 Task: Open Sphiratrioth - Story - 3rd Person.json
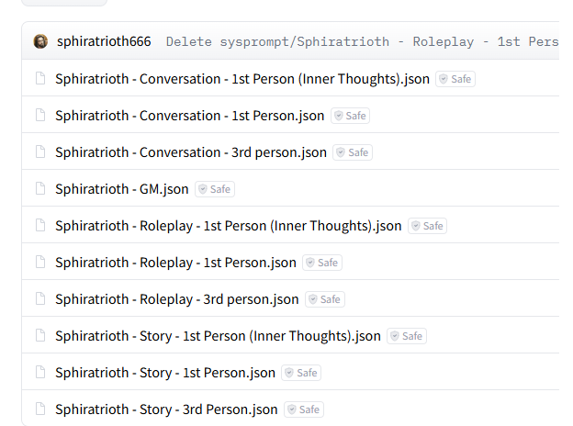166,409
